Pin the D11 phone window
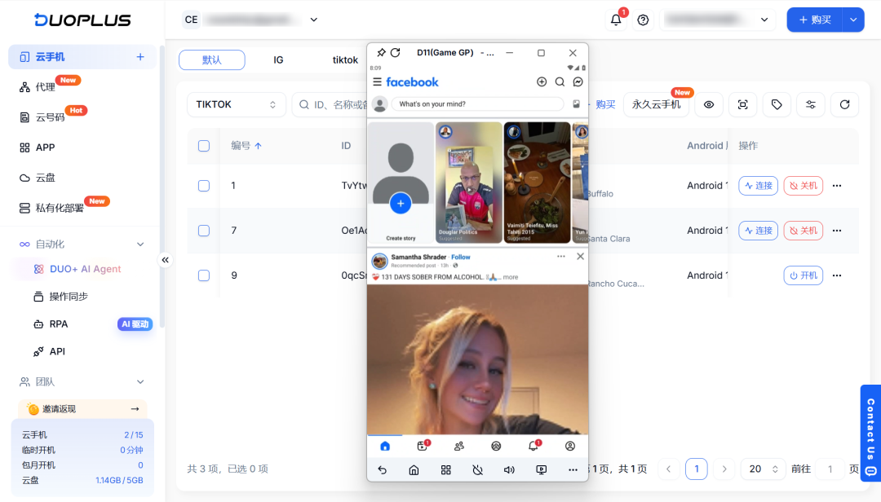The height and width of the screenshot is (502, 881). 381,52
